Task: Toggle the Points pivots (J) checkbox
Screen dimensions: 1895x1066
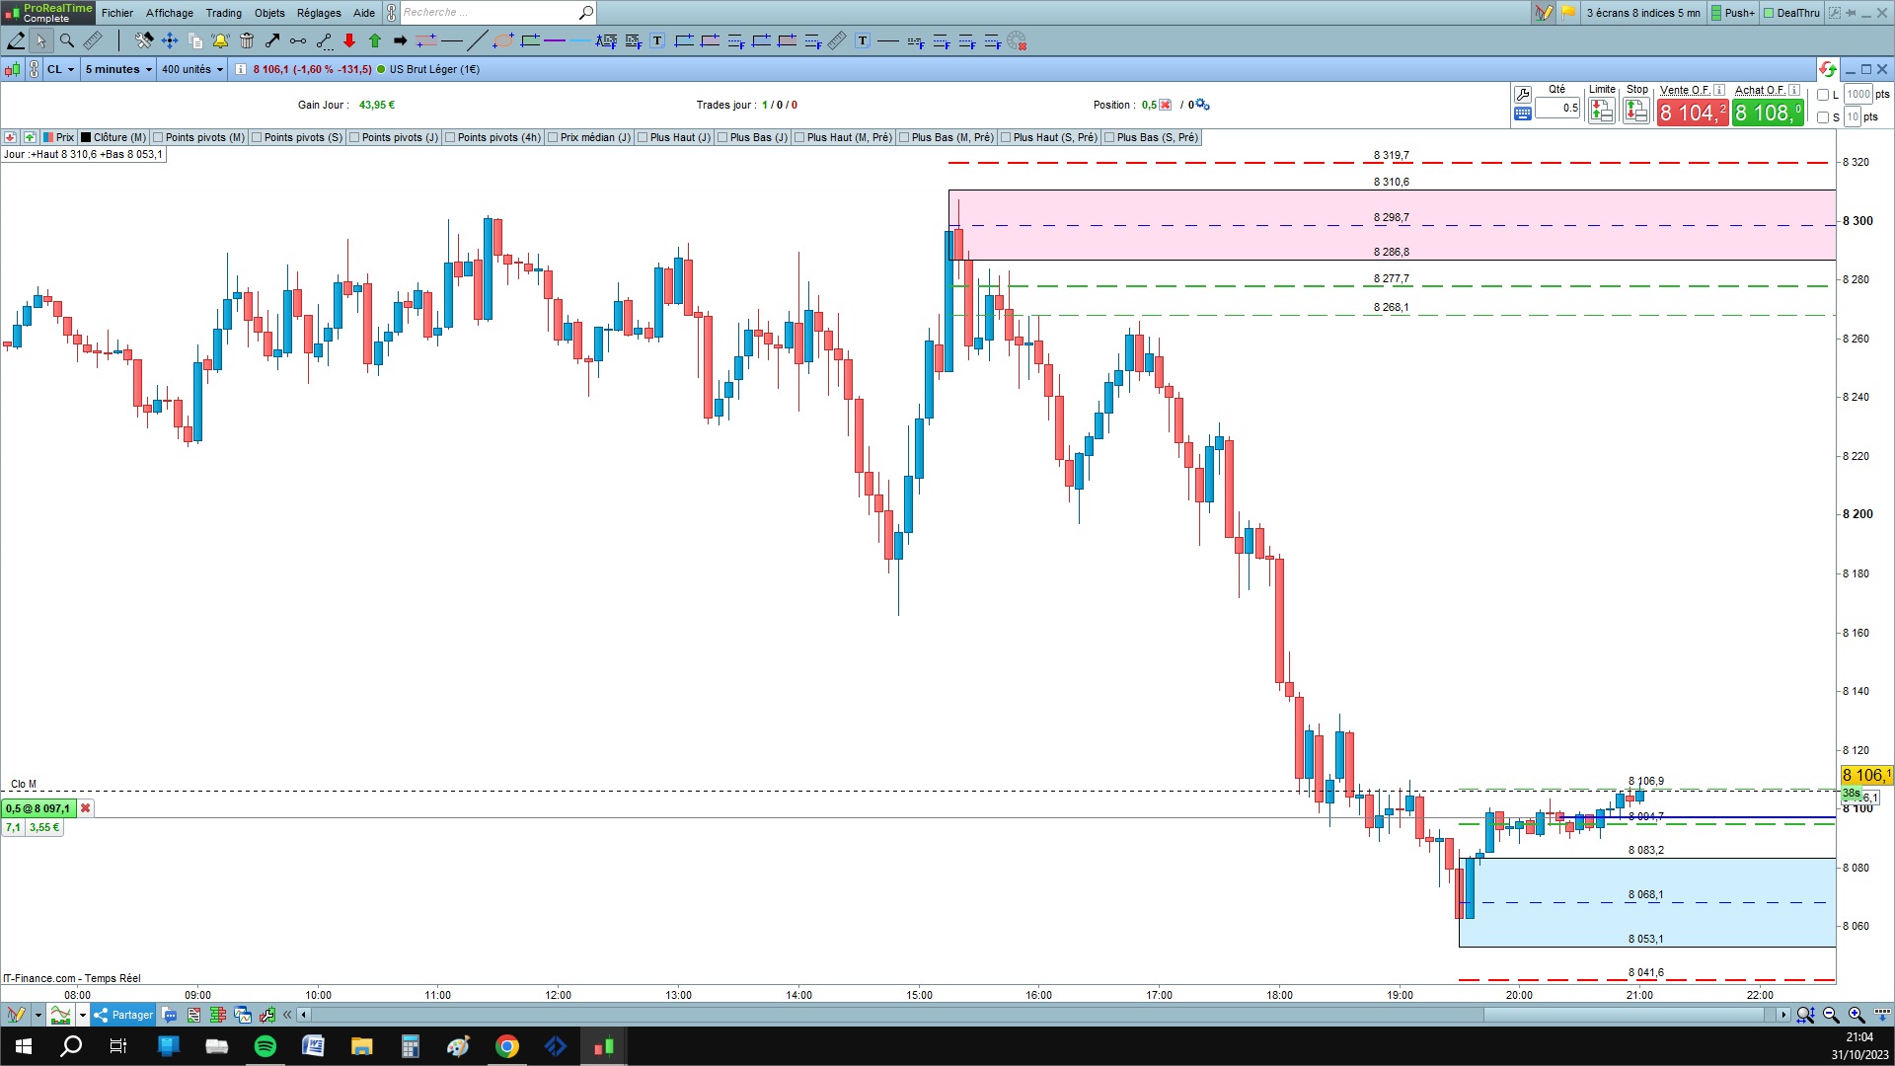Action: point(354,137)
